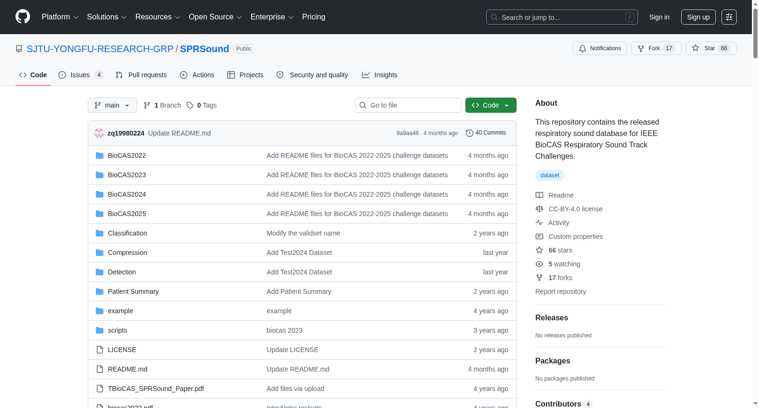
Task: Open the Patient Summary folder icon
Action: (x=100, y=291)
